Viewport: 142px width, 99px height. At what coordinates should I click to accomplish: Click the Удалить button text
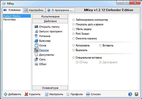(35, 94)
